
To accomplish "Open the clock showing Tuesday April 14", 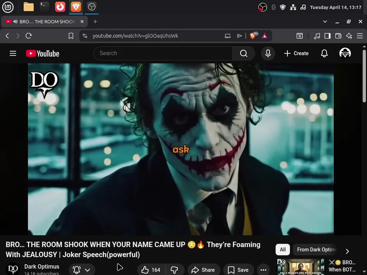I will pyautogui.click(x=336, y=7).
